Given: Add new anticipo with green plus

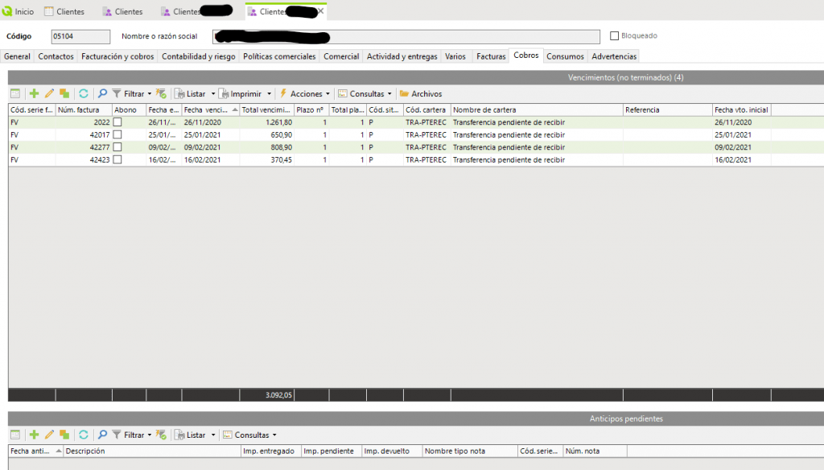Looking at the screenshot, I should pos(34,435).
